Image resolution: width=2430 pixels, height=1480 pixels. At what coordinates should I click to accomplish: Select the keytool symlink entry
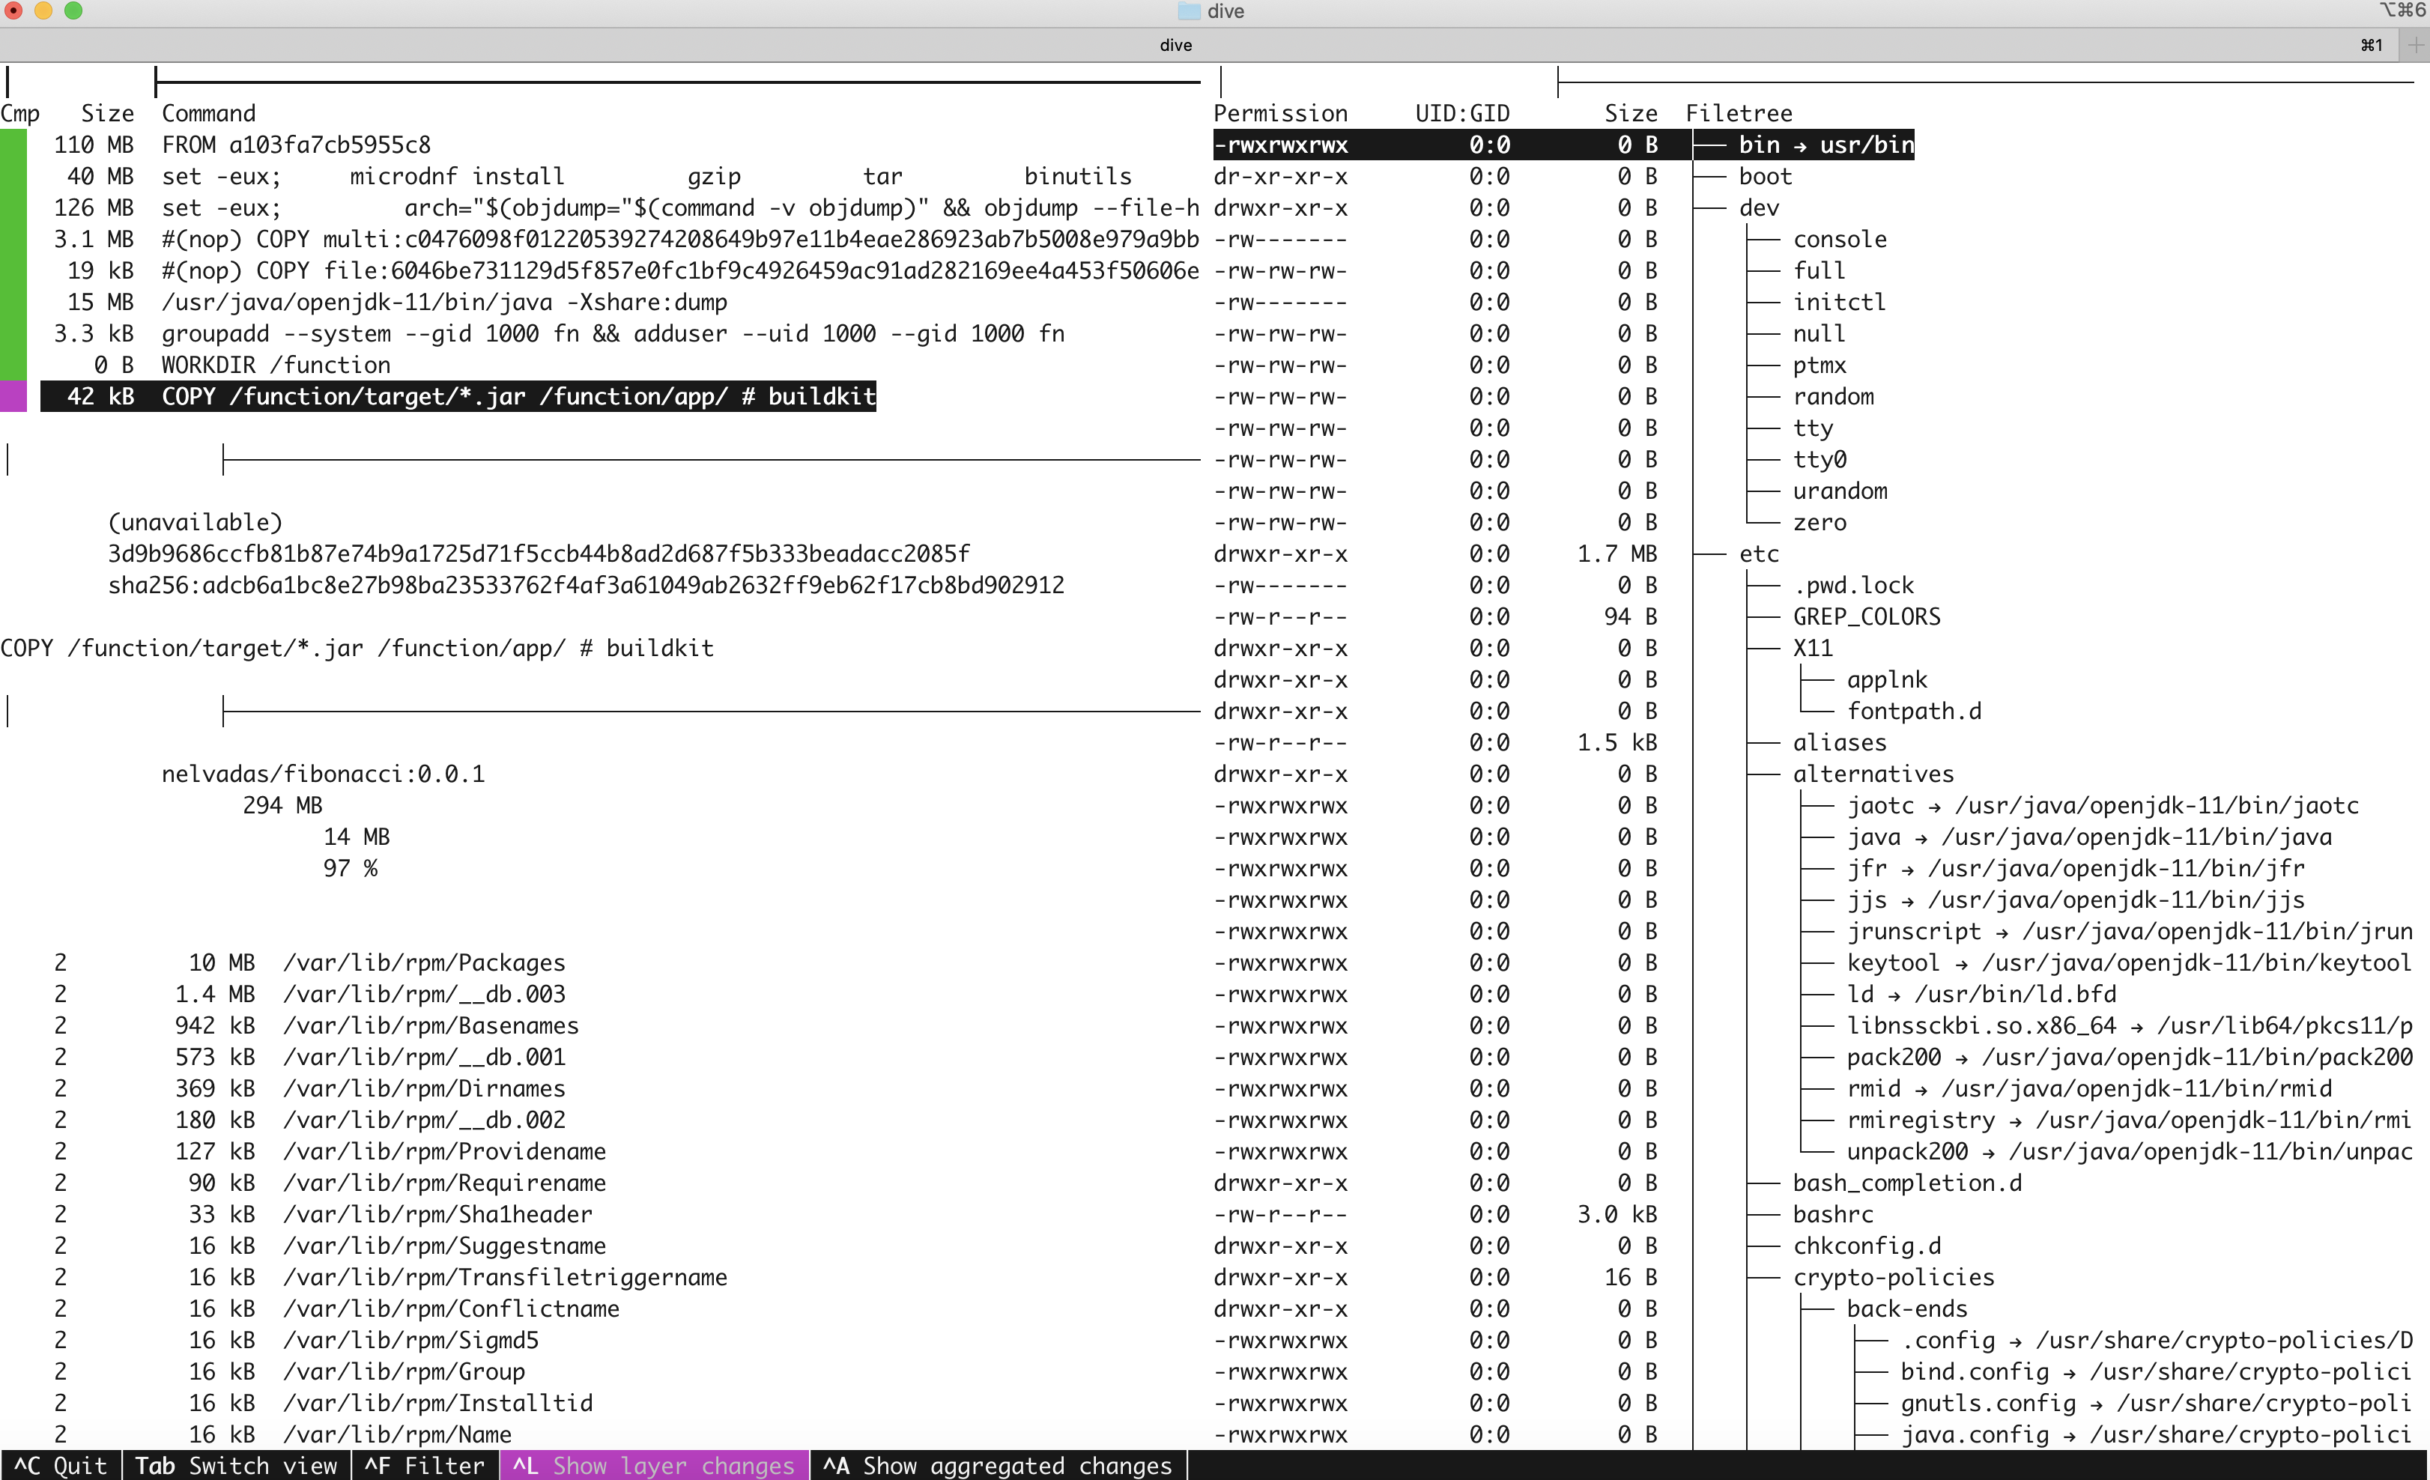point(2129,963)
